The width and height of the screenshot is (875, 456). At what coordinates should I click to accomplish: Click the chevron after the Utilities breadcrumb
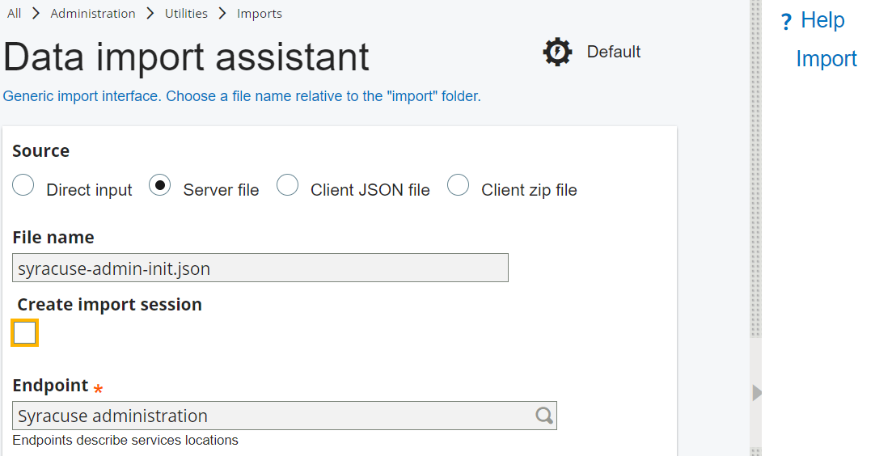222,14
